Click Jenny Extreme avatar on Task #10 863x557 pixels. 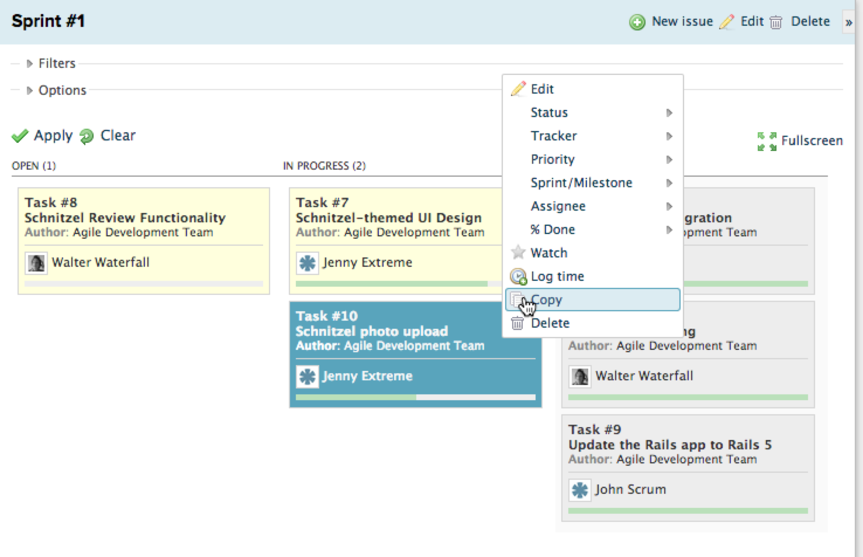(x=307, y=376)
